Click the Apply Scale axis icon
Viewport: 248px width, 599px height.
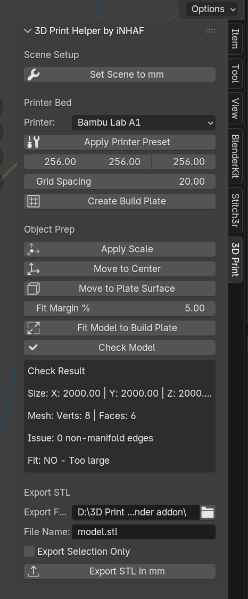[34, 249]
